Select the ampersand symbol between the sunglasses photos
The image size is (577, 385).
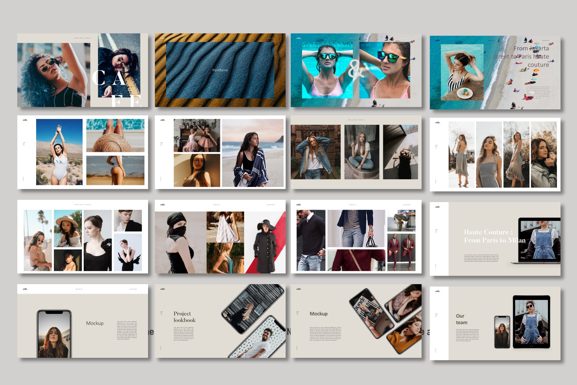coord(356,69)
